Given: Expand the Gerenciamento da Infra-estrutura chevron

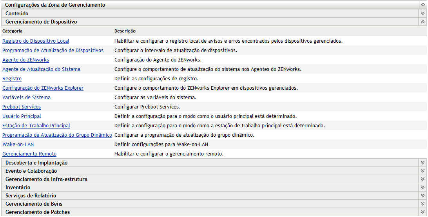Looking at the screenshot, I should pyautogui.click(x=423, y=179).
